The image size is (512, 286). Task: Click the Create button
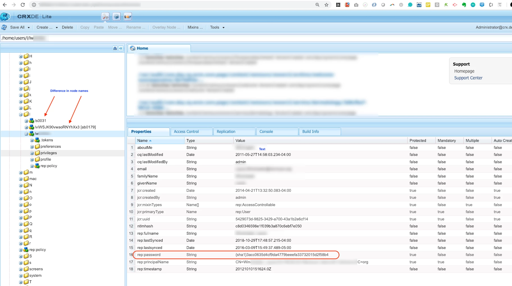coord(44,27)
